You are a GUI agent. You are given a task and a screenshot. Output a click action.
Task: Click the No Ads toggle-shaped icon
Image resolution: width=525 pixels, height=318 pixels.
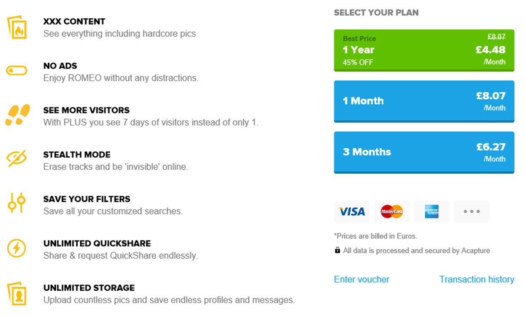coord(17,71)
